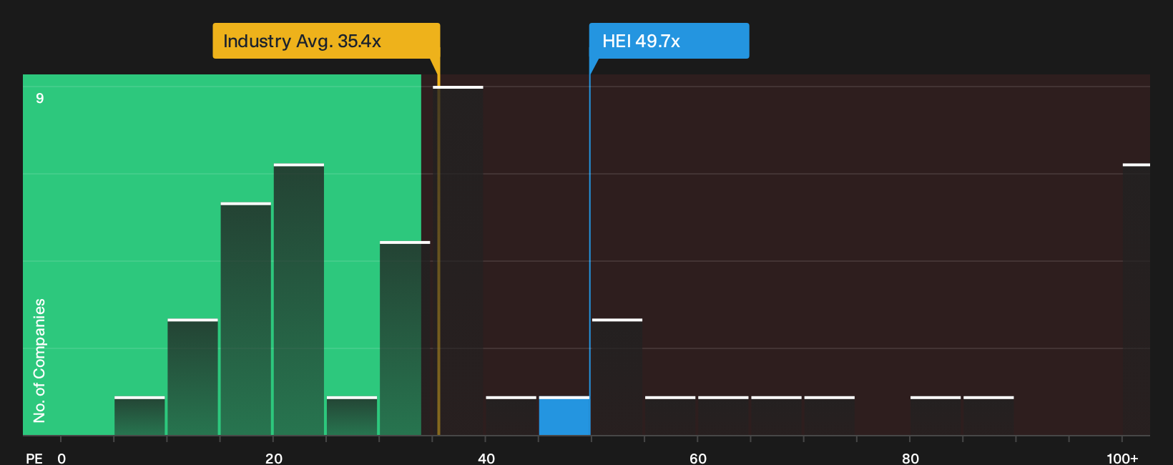1173x465 pixels.
Task: Click the 'No. of Companies' axis title
Action: pos(39,361)
